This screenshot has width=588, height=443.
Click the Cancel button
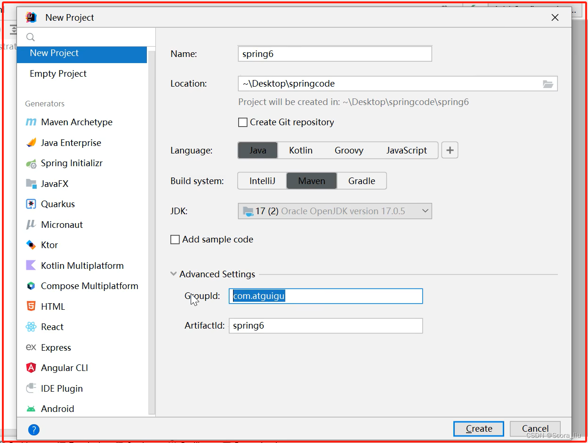point(535,428)
